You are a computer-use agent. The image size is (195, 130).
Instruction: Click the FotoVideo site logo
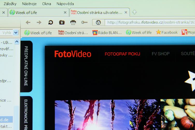click(73, 54)
